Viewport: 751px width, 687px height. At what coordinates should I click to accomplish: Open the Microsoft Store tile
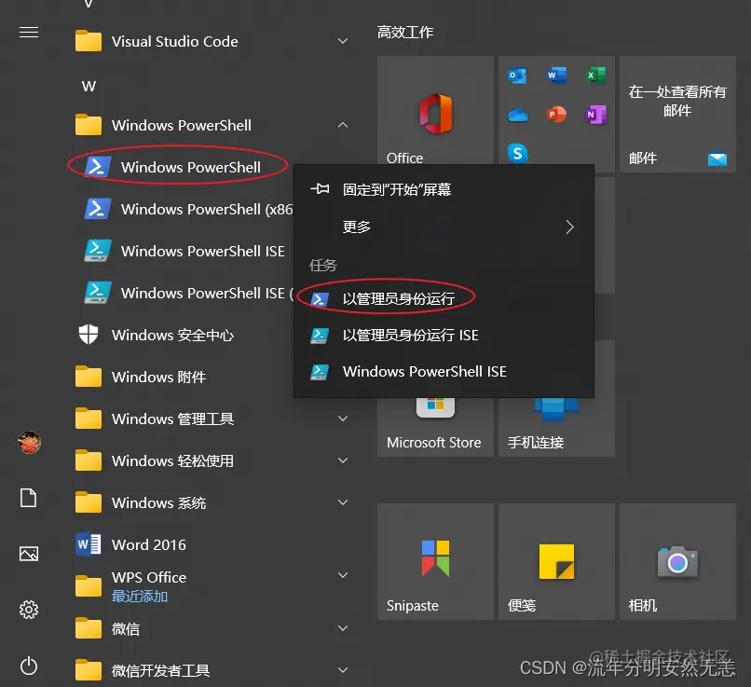click(x=435, y=426)
